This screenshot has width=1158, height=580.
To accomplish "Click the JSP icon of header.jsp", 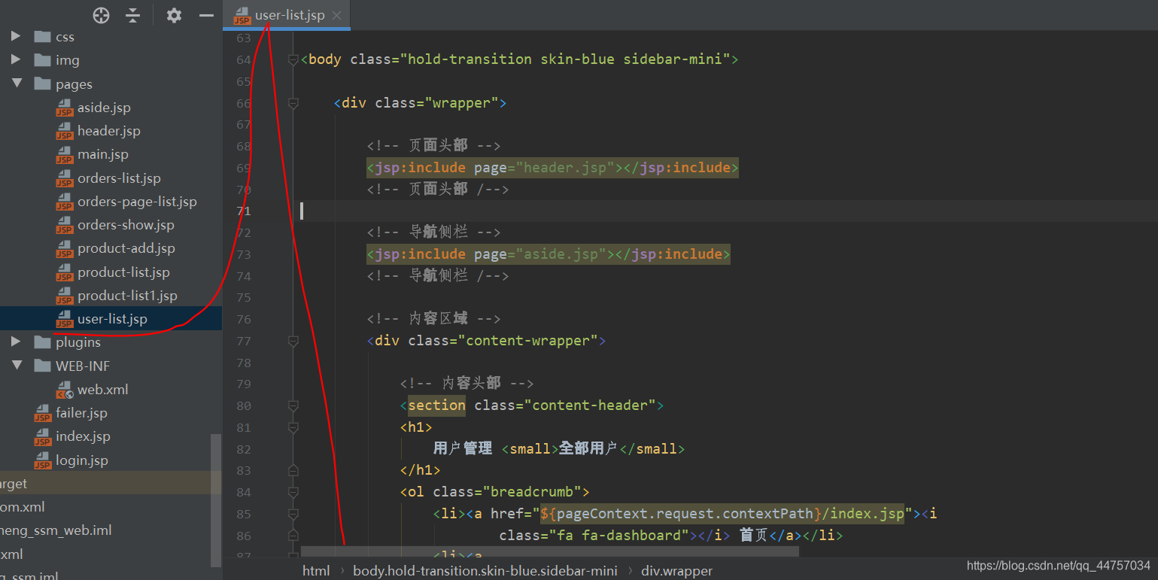I will tap(65, 132).
